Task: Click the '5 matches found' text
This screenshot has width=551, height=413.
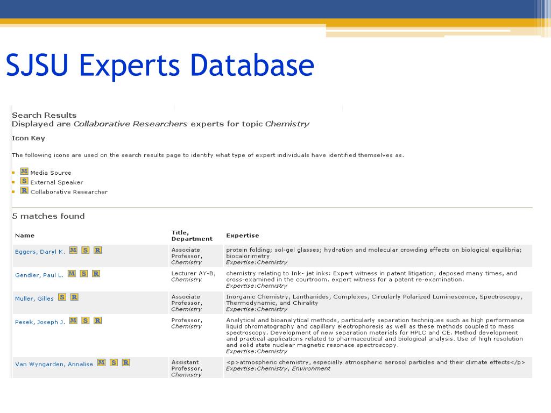Action: pos(48,216)
